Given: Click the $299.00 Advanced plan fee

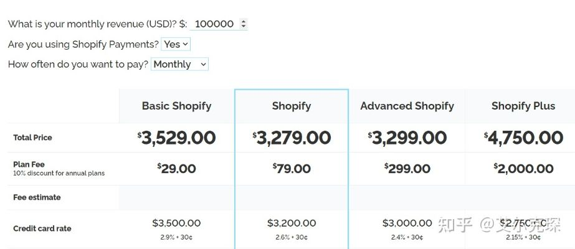Looking at the screenshot, I should (407, 169).
